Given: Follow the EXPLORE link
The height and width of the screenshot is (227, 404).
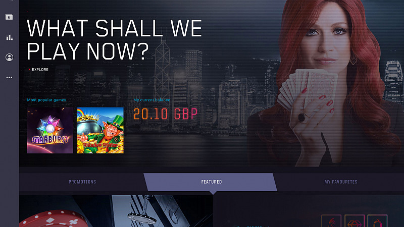Looking at the screenshot, I should click(x=40, y=70).
